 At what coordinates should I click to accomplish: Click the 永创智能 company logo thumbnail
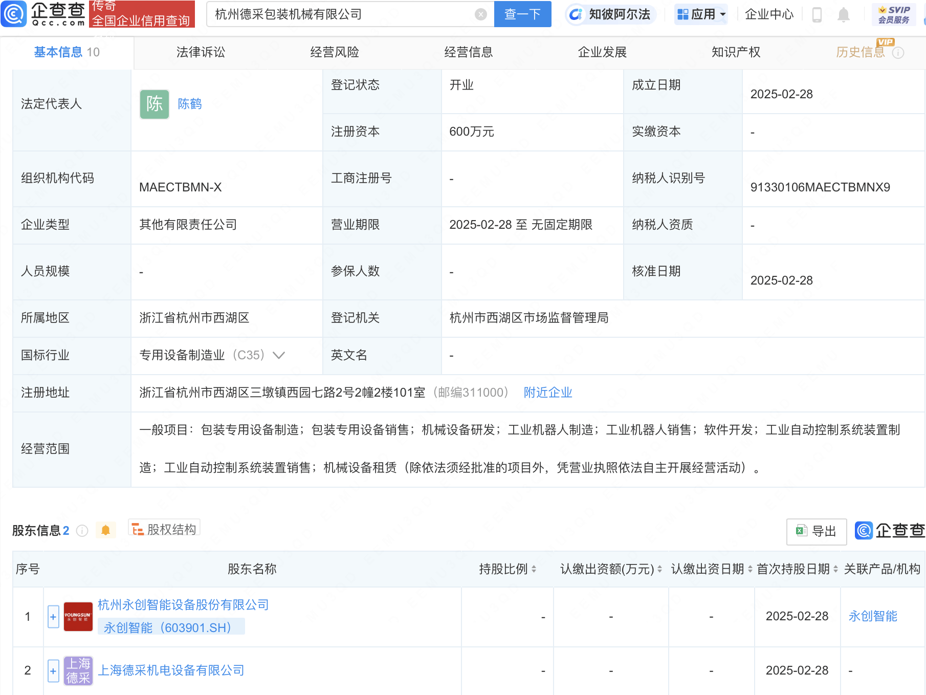click(x=78, y=617)
